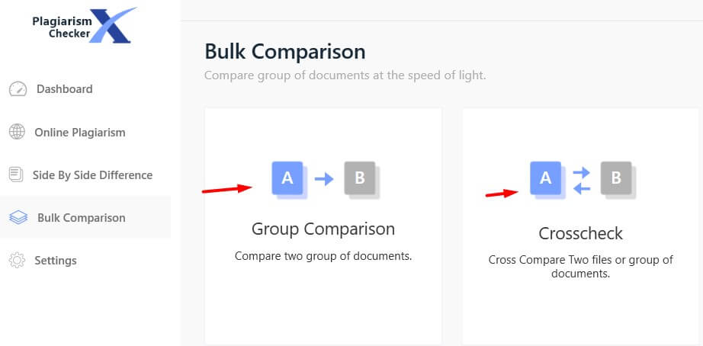This screenshot has height=346, width=703.
Task: Click the Side By Side Difference document icon
Action: (x=16, y=175)
